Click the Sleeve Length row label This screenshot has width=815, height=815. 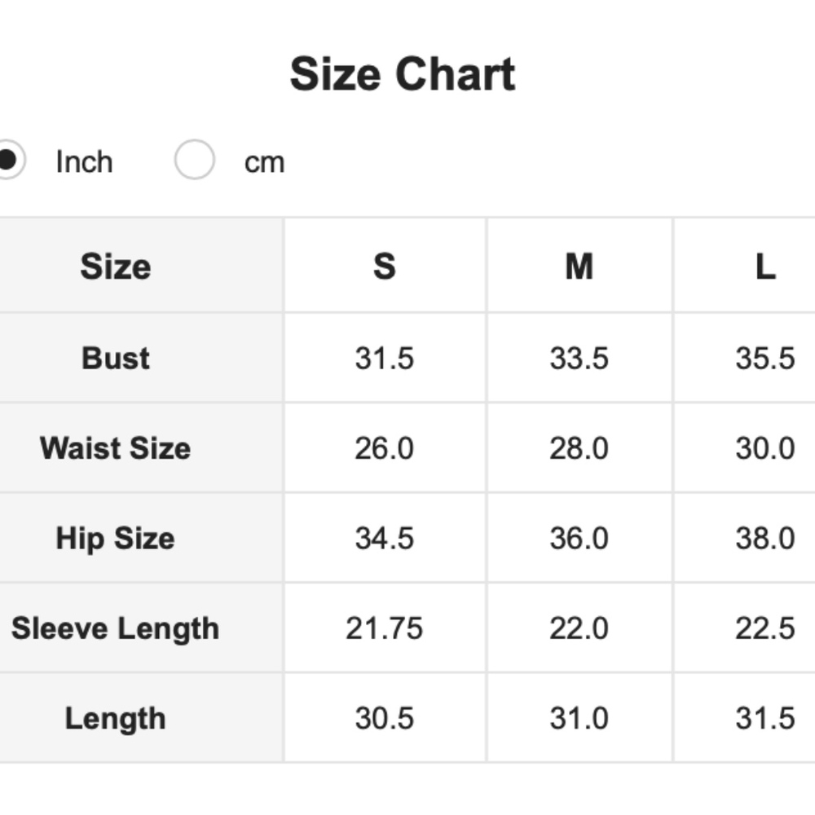click(116, 628)
